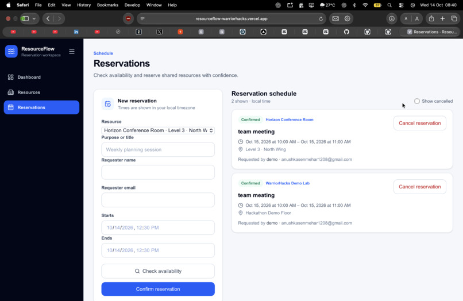Click the 'team meating' reservation title

256,195
